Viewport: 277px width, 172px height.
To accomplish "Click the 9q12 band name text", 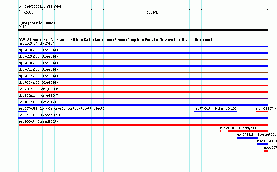I will [22, 27].
